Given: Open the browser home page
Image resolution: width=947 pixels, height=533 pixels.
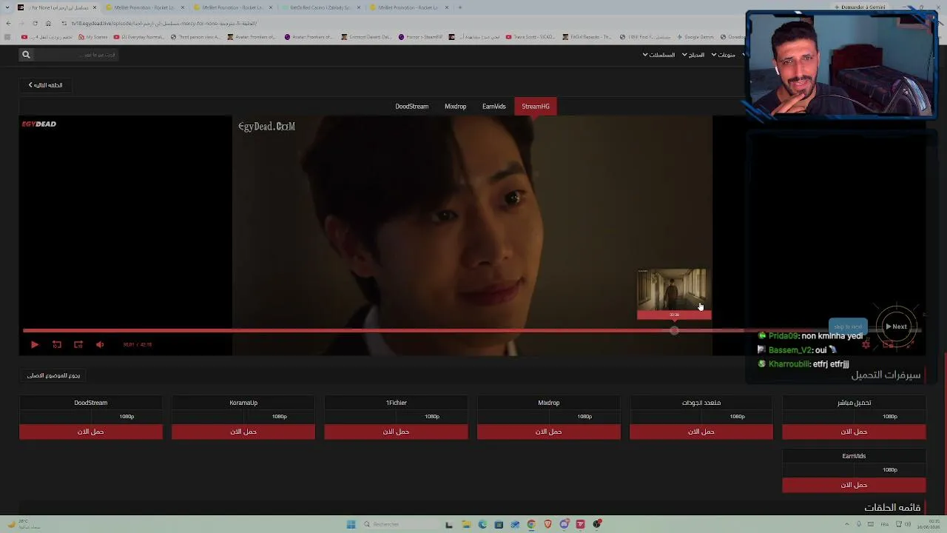Looking at the screenshot, I should tap(48, 23).
